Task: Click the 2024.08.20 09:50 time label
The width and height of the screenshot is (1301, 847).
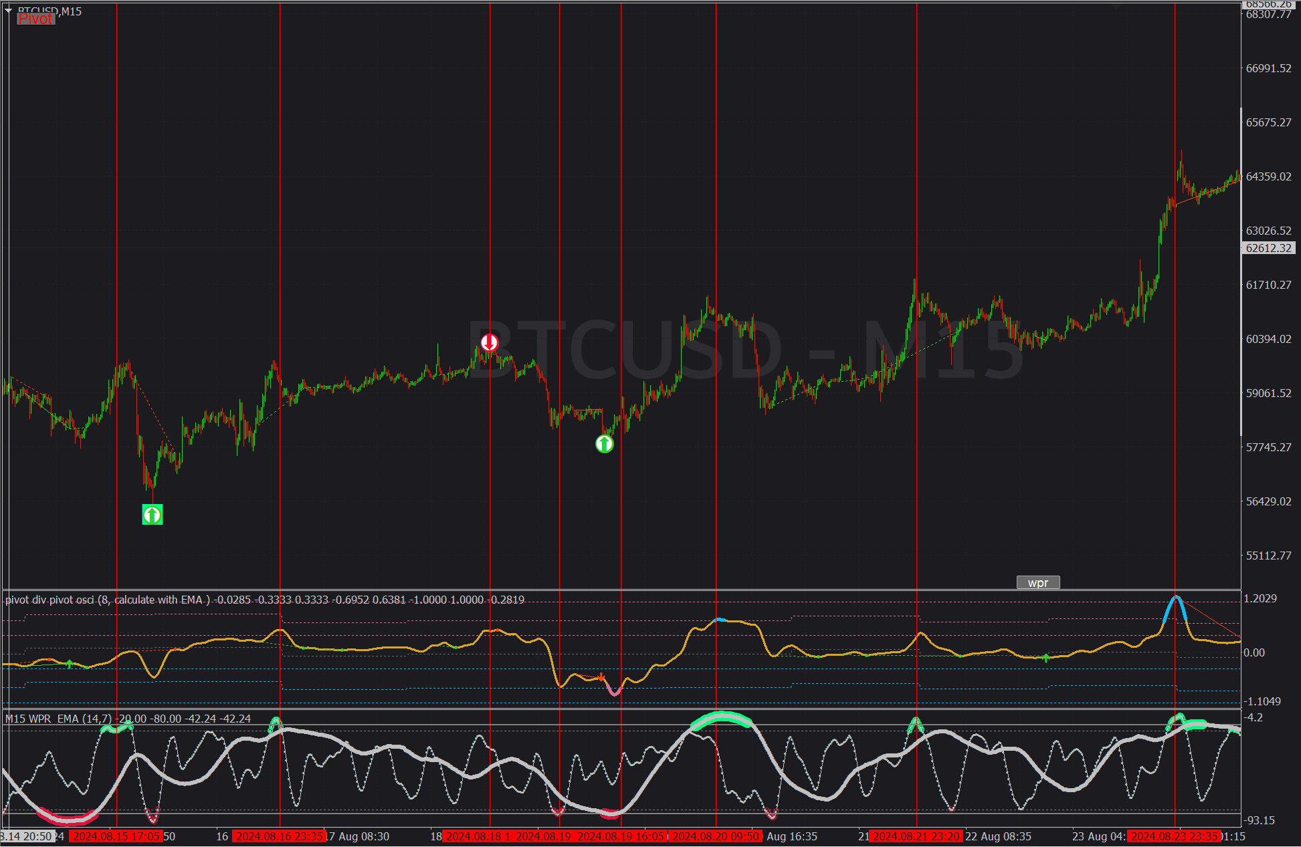Action: (x=715, y=836)
